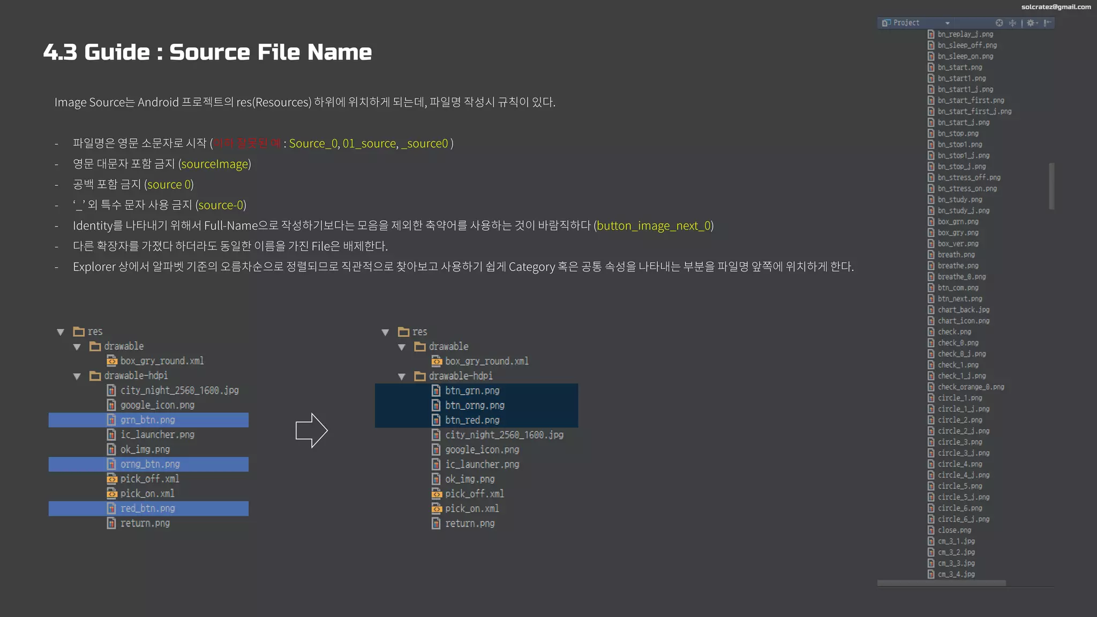
Task: Click the image icon beside btn_red.png
Action: pos(436,420)
